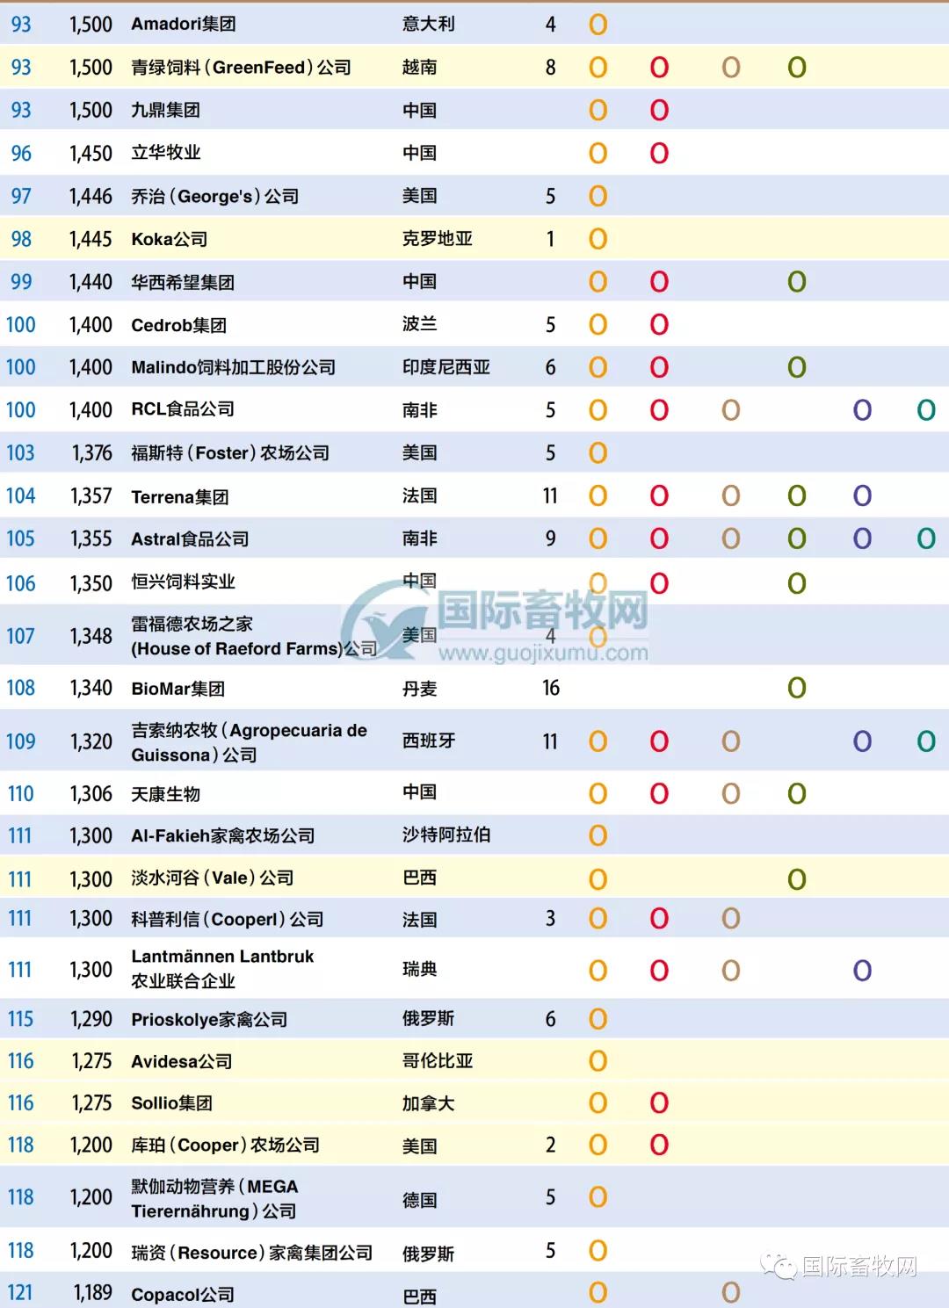Select Agropecuaria de Guissona entry
The image size is (949, 1308).
pyautogui.click(x=250, y=742)
